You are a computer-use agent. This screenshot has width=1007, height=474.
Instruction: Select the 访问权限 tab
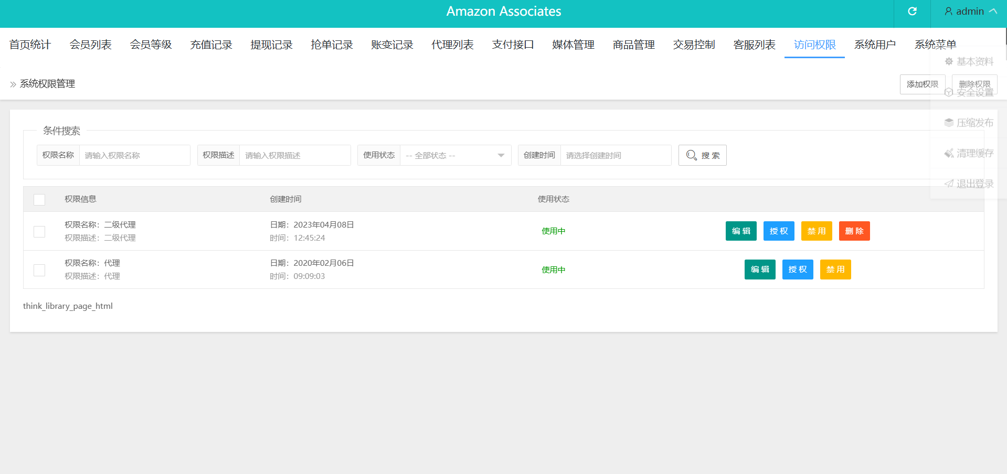pyautogui.click(x=814, y=45)
